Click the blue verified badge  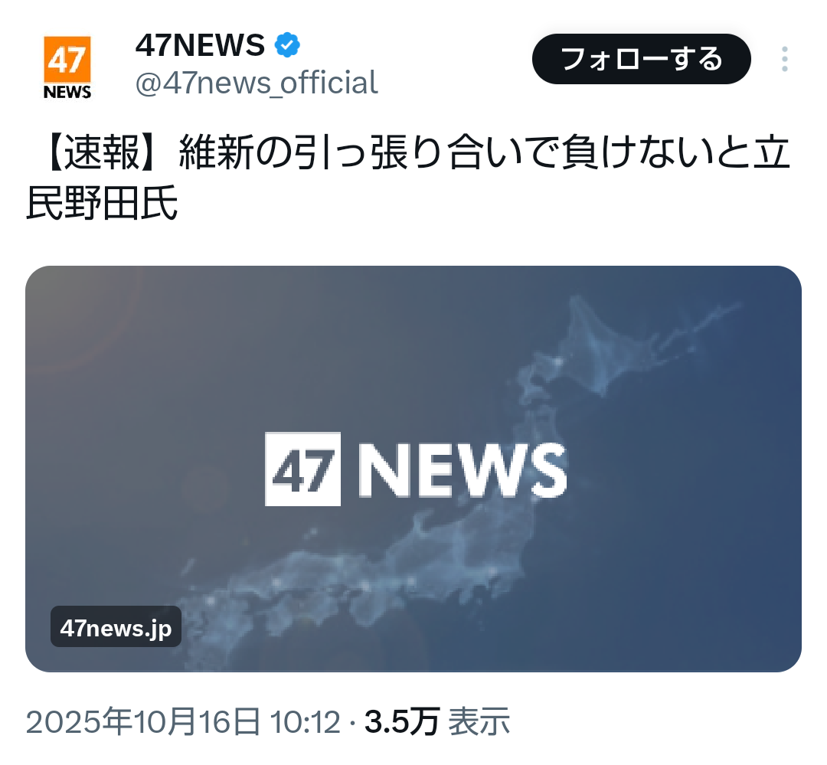(x=287, y=44)
